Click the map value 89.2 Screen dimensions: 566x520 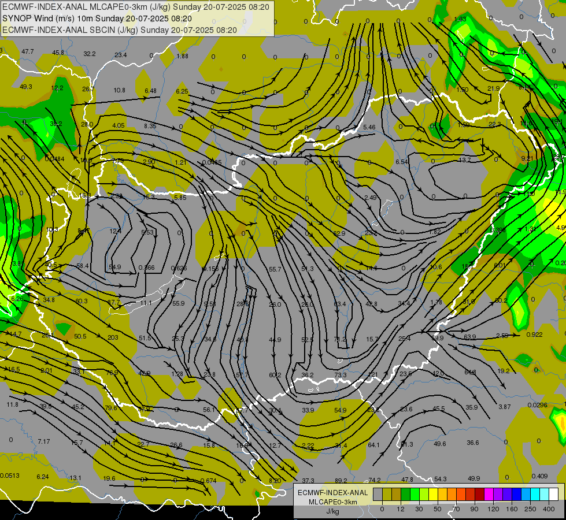[341, 481]
